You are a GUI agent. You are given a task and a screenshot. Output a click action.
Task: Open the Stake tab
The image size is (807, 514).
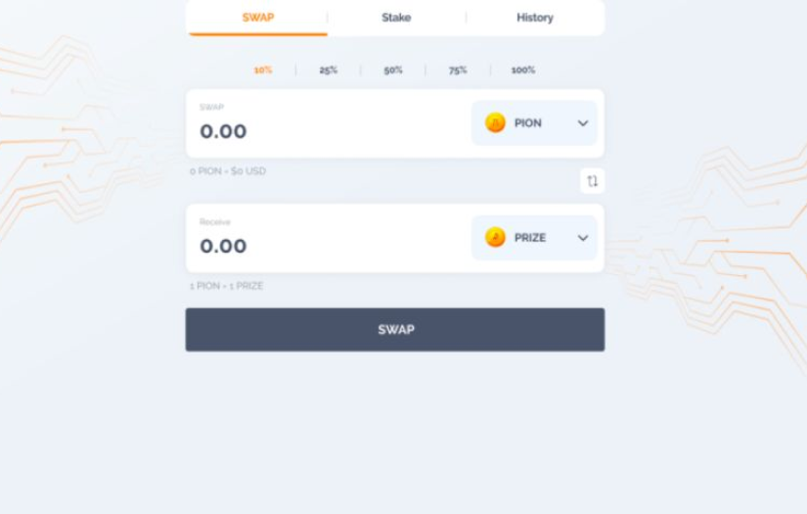coord(396,18)
